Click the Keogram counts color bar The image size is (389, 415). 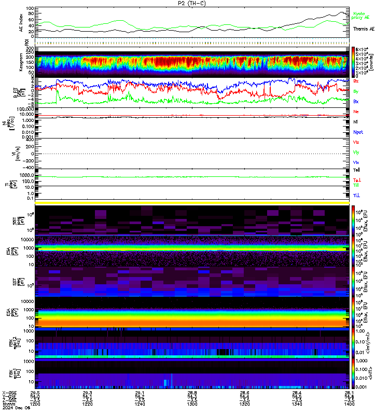point(353,62)
